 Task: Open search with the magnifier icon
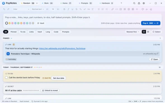pyautogui.click(x=134, y=3)
